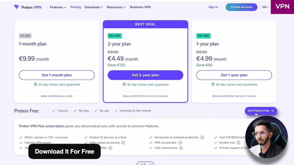Image resolution: width=294 pixels, height=165 pixels.
Task: Click the info icon next to DNS
Action: click(x=110, y=148)
